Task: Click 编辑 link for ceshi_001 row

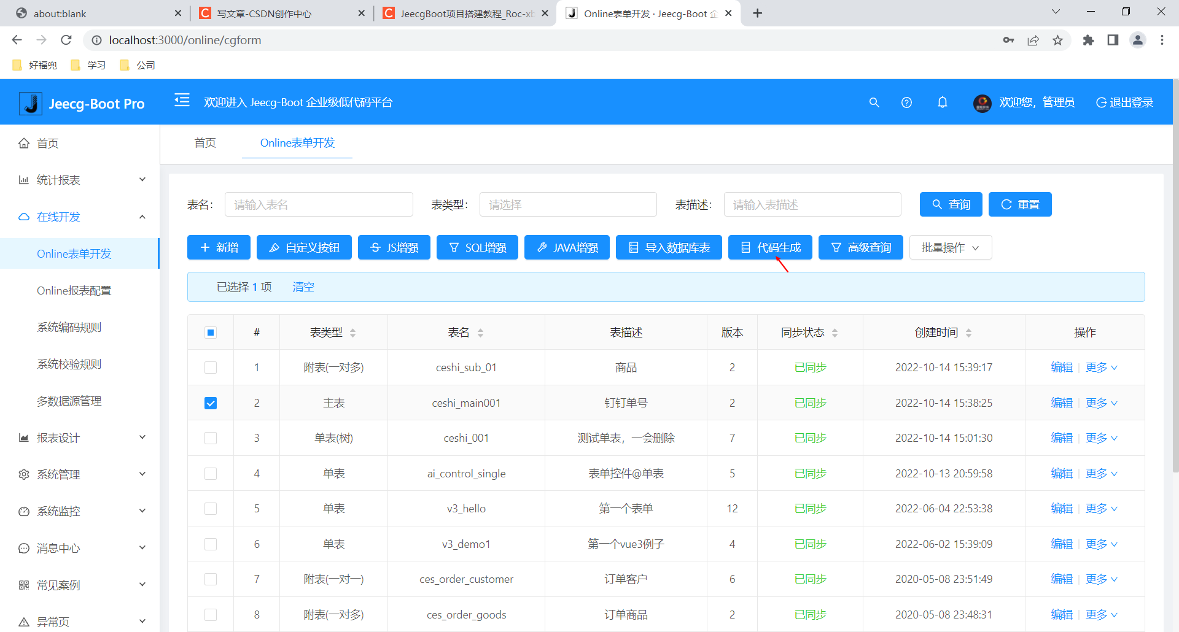Action: tap(1062, 438)
